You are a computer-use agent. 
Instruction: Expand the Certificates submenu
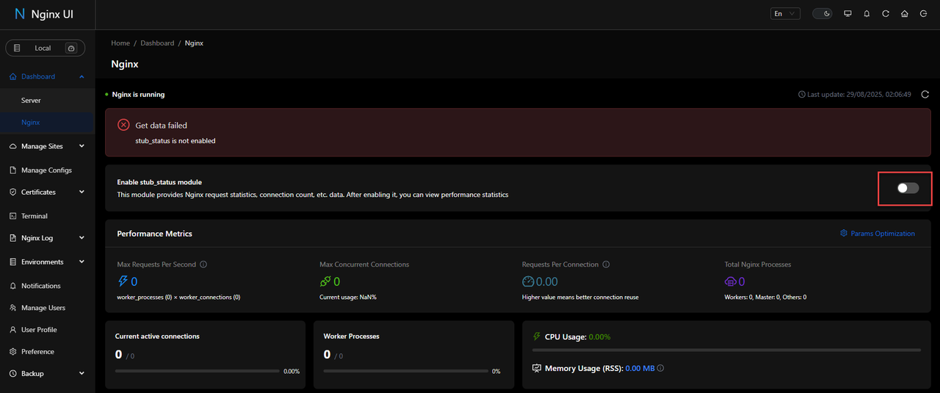[82, 192]
